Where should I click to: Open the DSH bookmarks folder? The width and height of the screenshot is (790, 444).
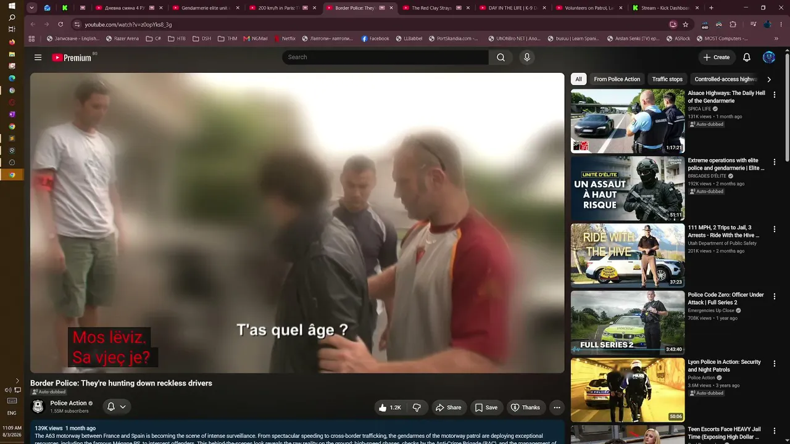[x=202, y=38]
